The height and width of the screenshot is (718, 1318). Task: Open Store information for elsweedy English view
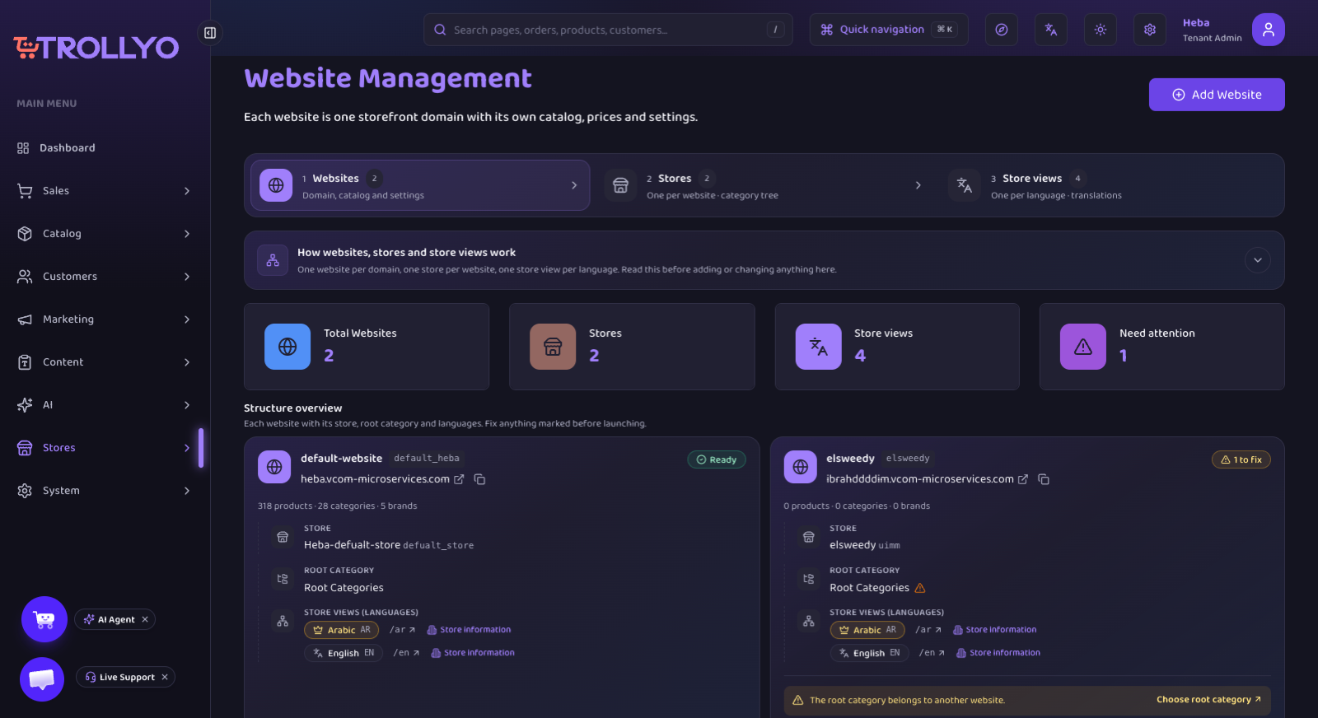click(998, 653)
